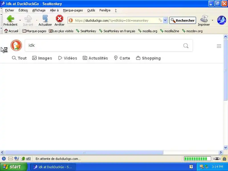Select the Tout results tab
Image resolution: width=228 pixels, height=171 pixels.
pos(19,58)
